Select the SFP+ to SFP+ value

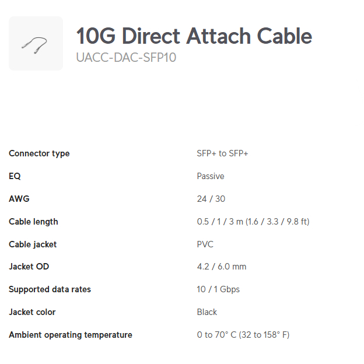[x=222, y=153]
